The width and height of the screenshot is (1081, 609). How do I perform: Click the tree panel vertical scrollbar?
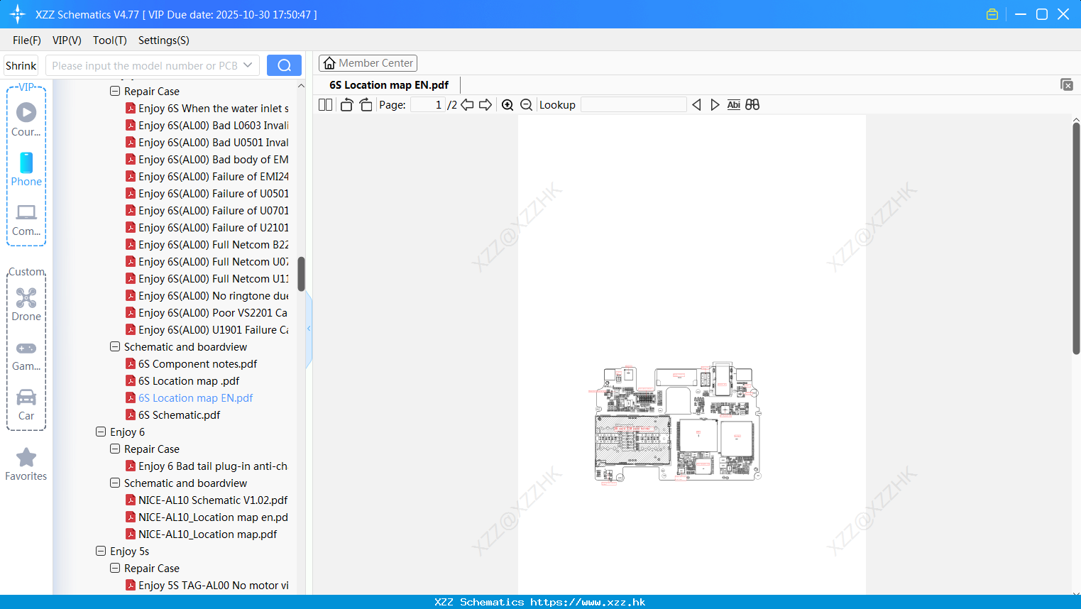[301, 273]
